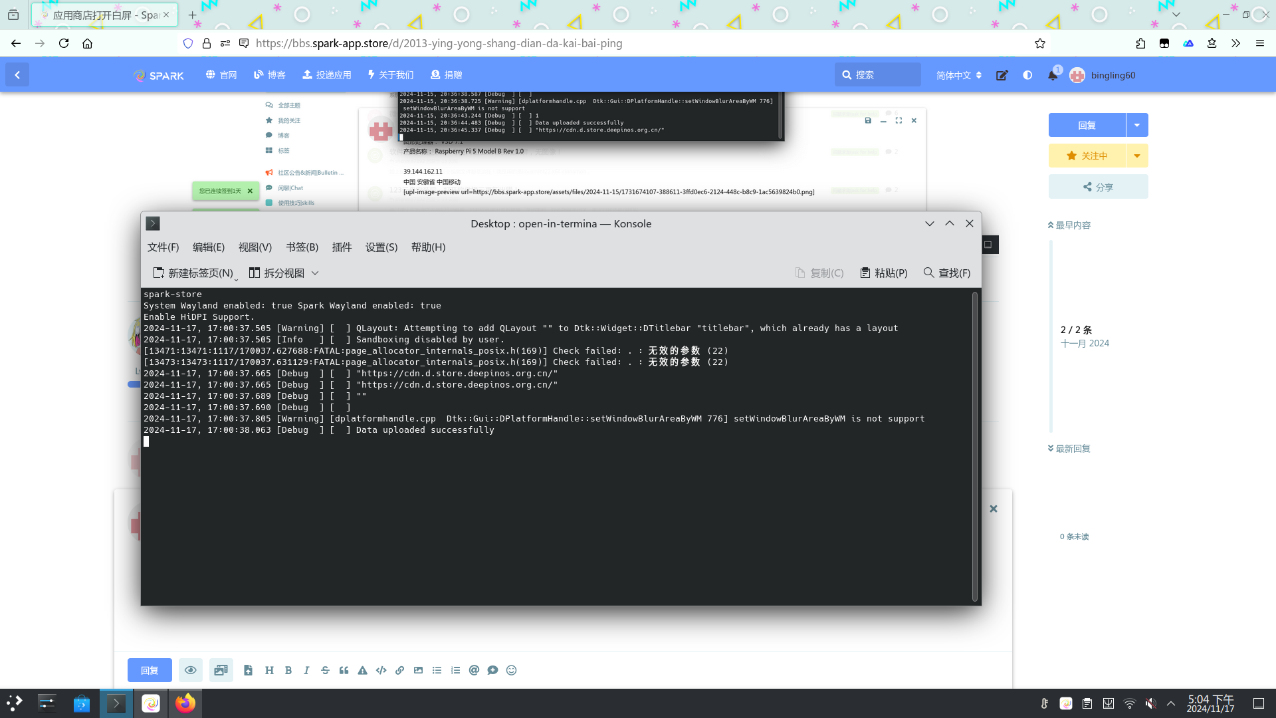This screenshot has width=1276, height=718.
Task: Open Konsole 视图(V) menu
Action: [x=255, y=247]
